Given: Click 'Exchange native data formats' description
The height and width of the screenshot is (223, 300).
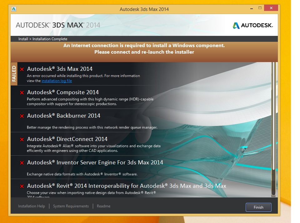Looking at the screenshot, I should pos(82,174).
